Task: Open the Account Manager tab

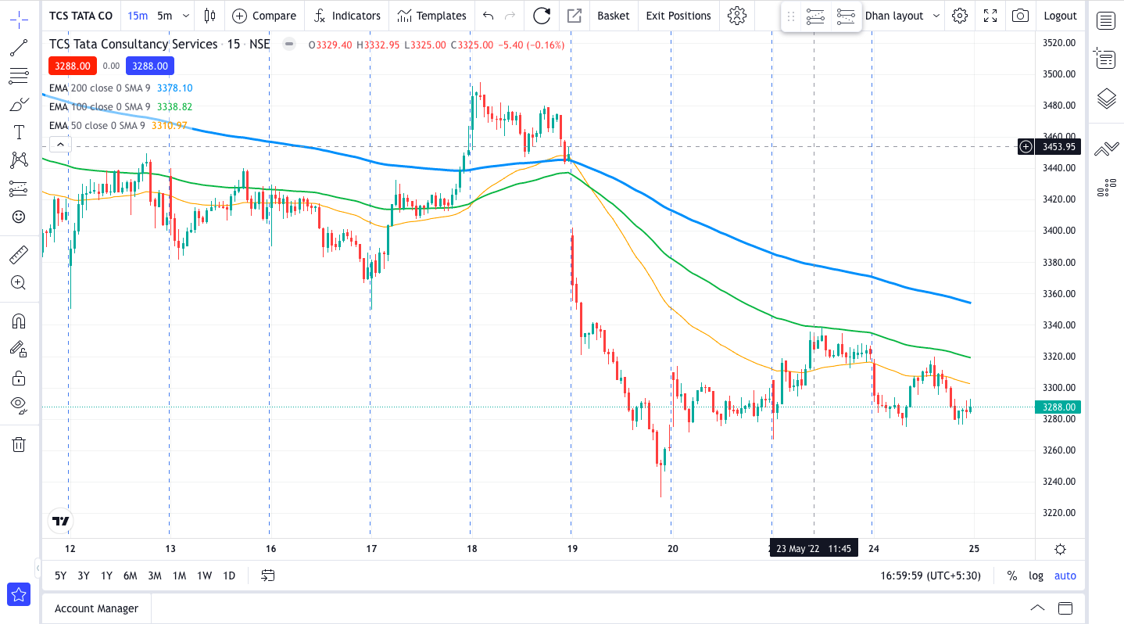Action: (96, 608)
